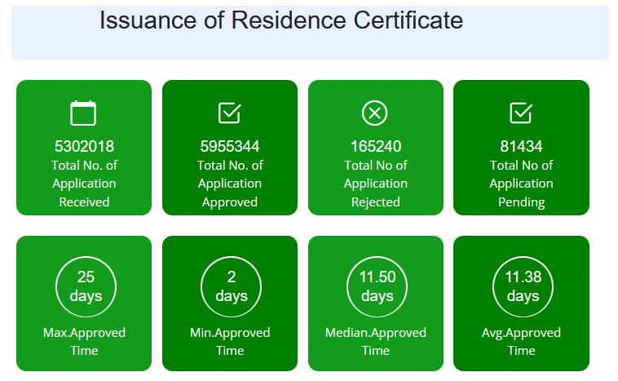Image resolution: width=618 pixels, height=381 pixels.
Task: Click the Total No of Application Pending text
Action: [521, 184]
